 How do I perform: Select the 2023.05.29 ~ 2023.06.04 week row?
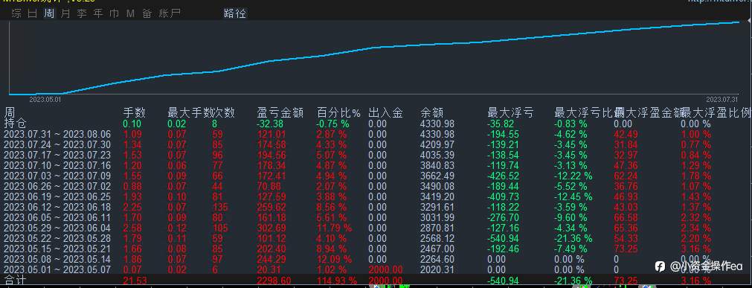pos(57,228)
